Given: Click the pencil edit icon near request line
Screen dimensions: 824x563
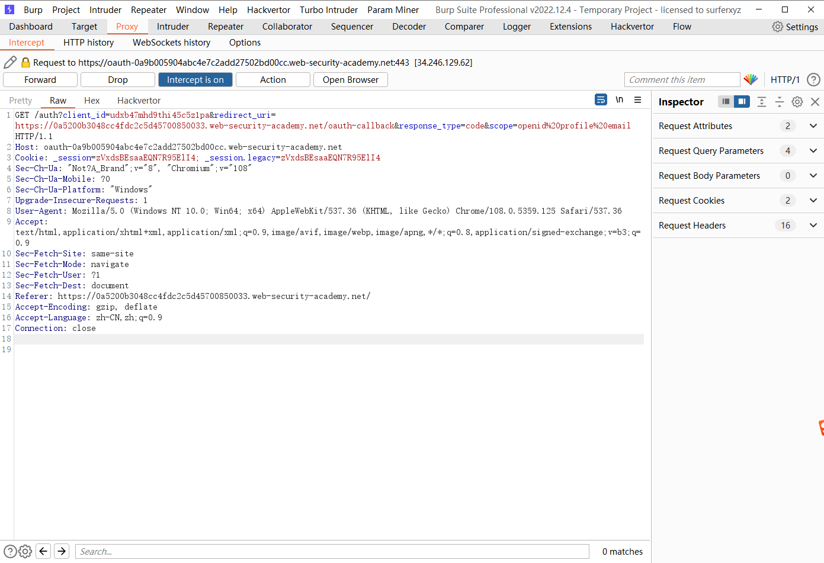Looking at the screenshot, I should coord(10,62).
